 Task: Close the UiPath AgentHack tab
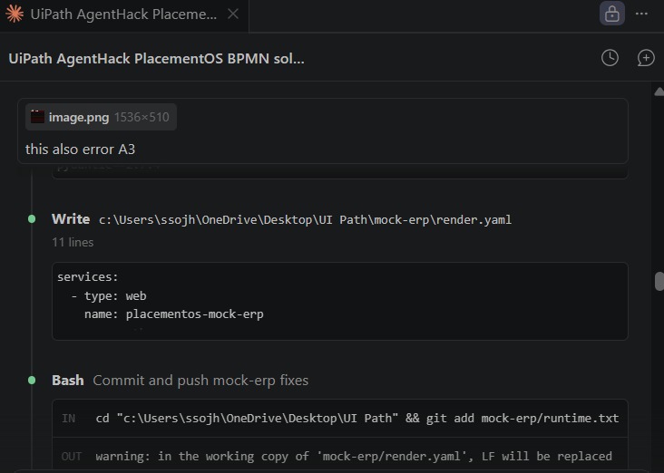233,14
